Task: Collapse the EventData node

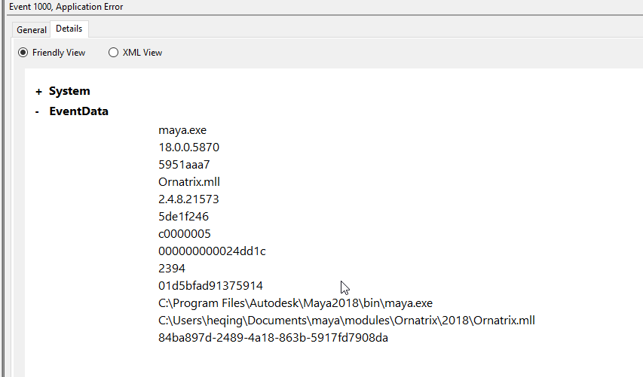Action: click(x=38, y=112)
